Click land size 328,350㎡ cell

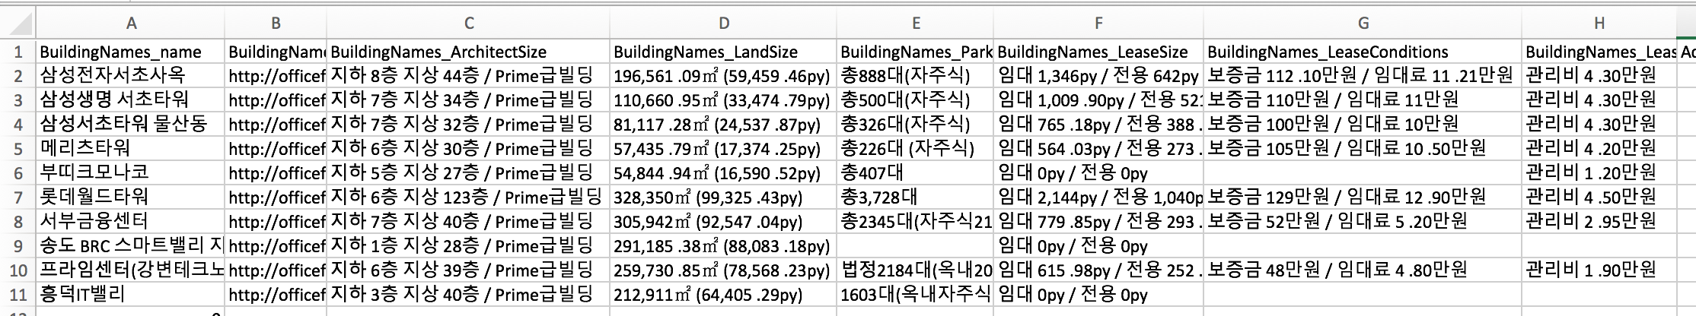point(723,197)
